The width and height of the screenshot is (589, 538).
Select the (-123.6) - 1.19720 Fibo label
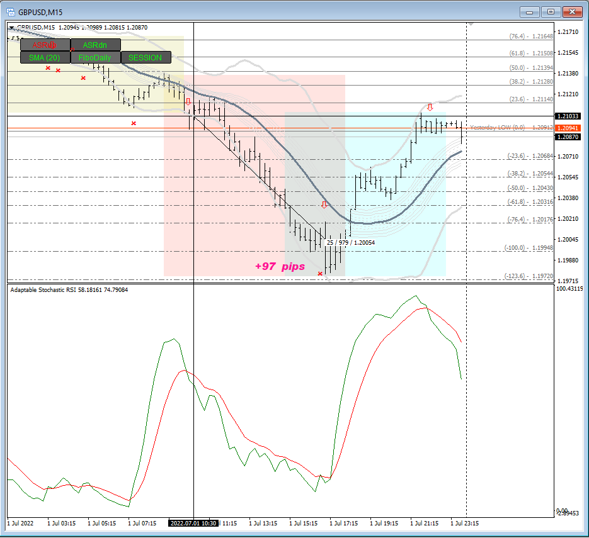click(529, 276)
